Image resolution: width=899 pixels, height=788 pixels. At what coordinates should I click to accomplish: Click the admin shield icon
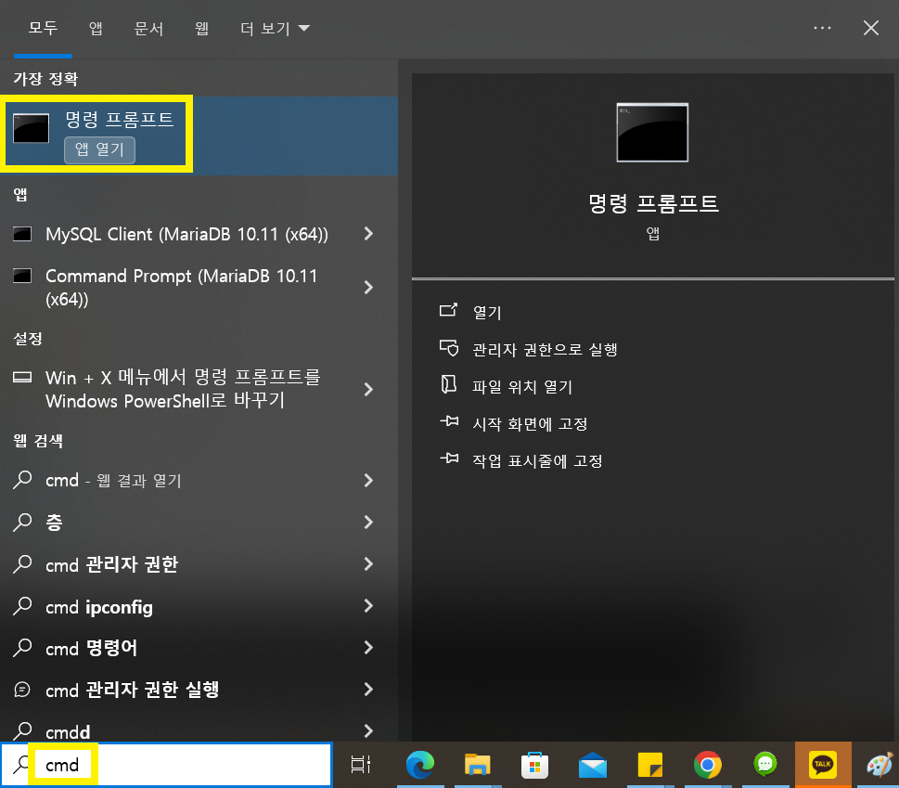[x=448, y=347]
